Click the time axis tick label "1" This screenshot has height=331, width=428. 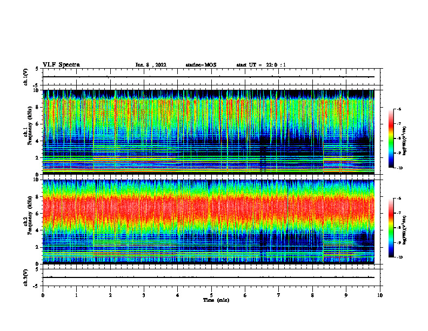pos(76,295)
